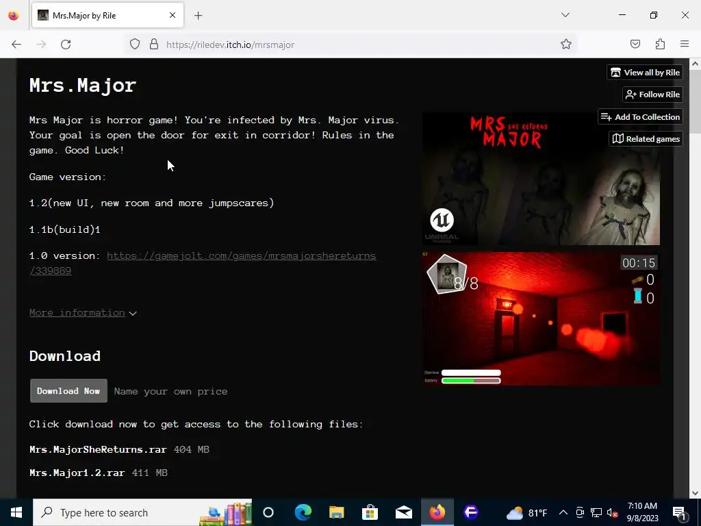Open the Windows Start menu

tap(16, 512)
